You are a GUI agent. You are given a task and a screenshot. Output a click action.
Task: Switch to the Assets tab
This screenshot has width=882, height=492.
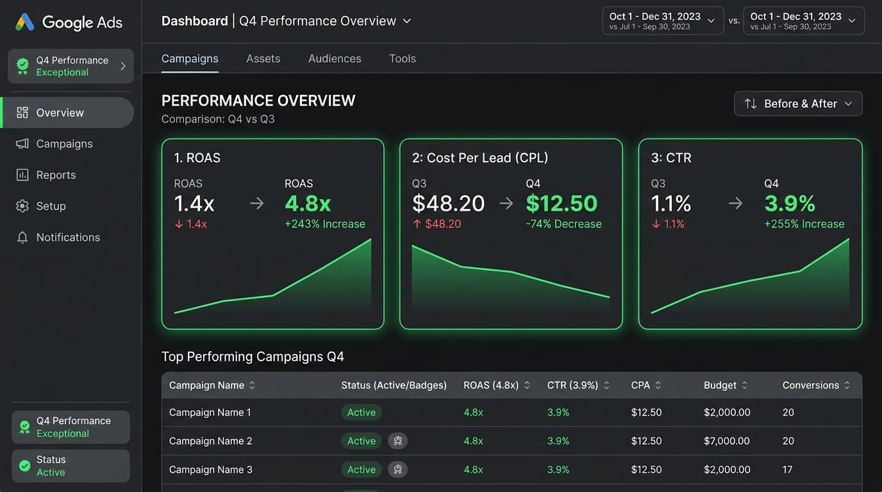[x=263, y=58]
